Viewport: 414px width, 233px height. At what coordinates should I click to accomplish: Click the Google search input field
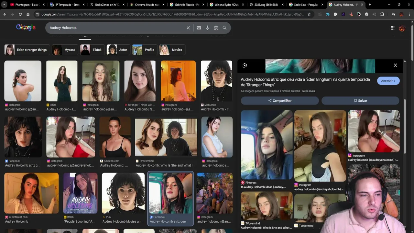click(x=116, y=28)
